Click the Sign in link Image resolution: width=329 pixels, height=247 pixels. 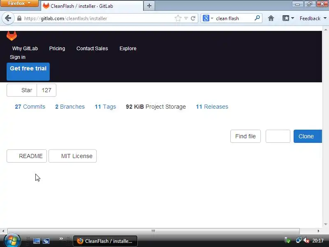click(x=18, y=57)
